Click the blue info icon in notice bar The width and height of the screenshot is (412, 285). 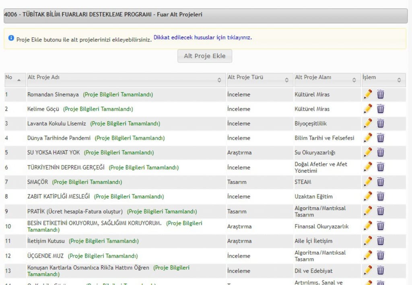pos(11,38)
